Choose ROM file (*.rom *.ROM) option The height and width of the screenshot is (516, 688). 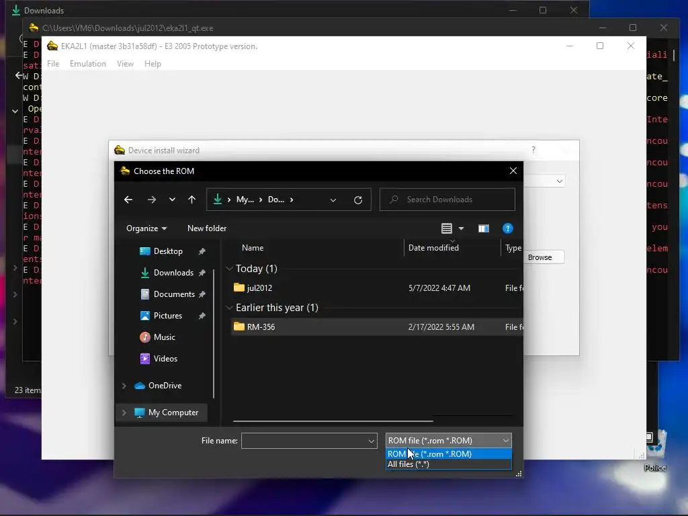448,454
